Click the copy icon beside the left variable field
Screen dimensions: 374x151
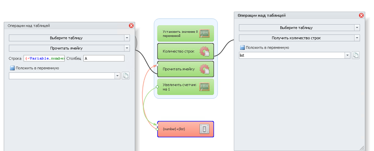click(126, 76)
